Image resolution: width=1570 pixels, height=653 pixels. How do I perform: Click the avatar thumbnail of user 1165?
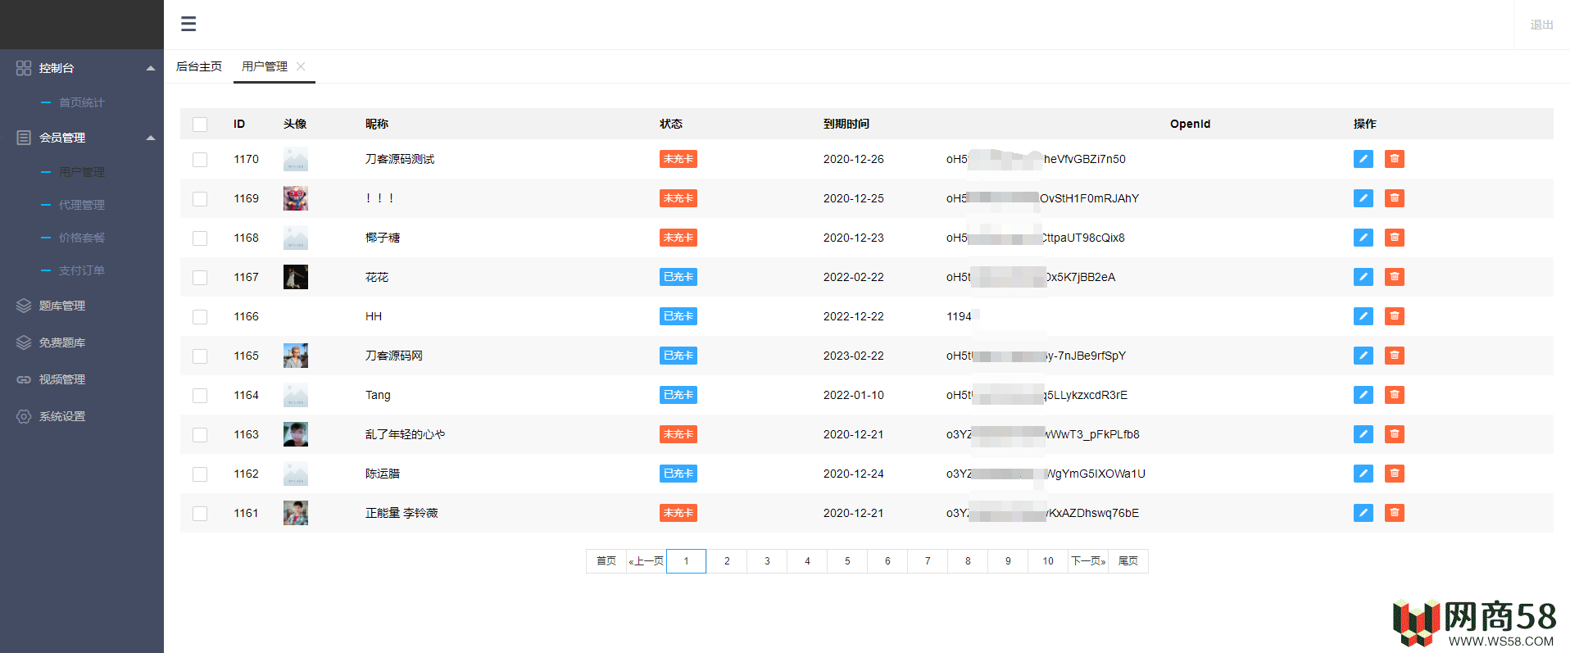pos(296,356)
